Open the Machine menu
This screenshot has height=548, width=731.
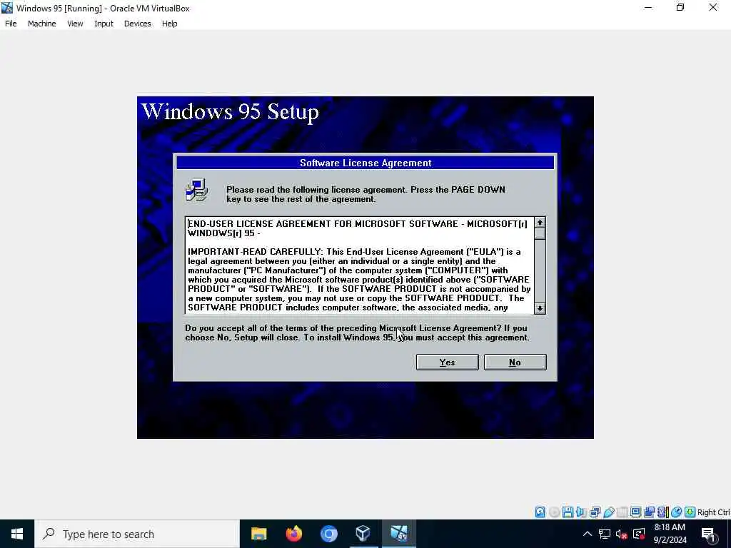(42, 24)
